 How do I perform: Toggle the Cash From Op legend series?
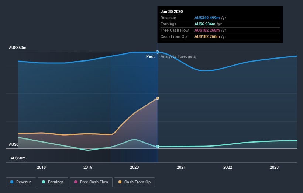[x=134, y=182]
